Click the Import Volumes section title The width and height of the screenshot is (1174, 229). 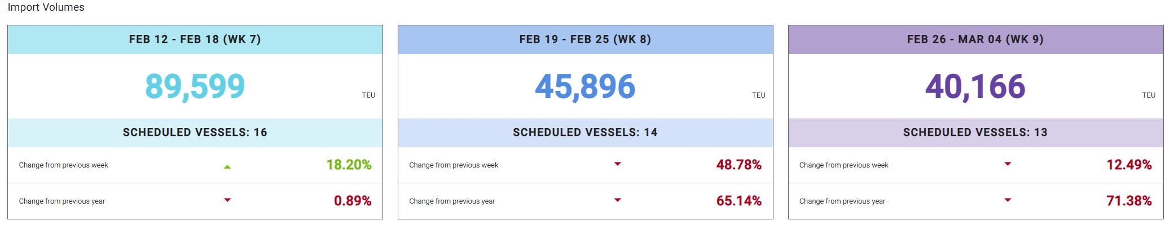click(x=46, y=7)
